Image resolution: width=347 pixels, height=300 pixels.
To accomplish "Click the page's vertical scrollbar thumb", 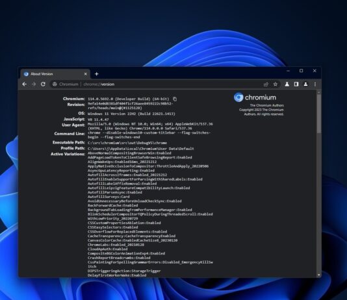I will [318, 113].
